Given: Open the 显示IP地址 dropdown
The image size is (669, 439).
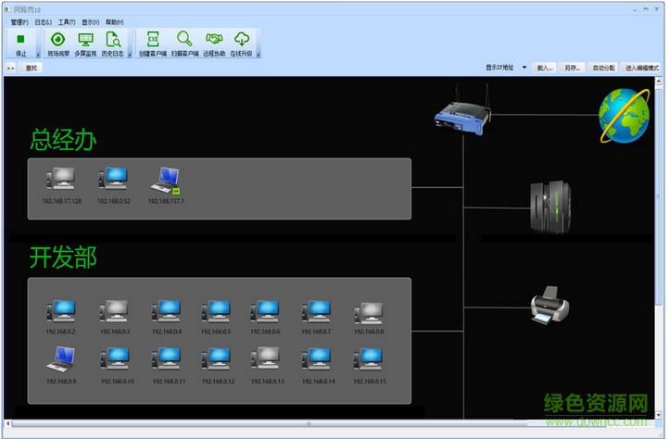Looking at the screenshot, I should point(524,68).
